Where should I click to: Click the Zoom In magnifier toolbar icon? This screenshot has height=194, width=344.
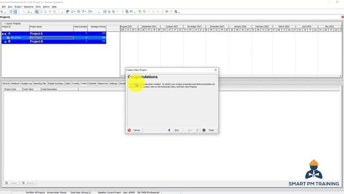click(x=140, y=12)
